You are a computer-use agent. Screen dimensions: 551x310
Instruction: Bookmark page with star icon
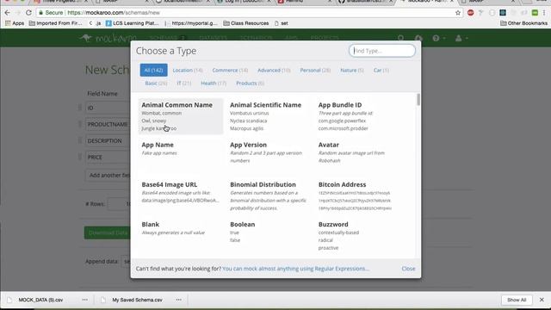click(458, 13)
